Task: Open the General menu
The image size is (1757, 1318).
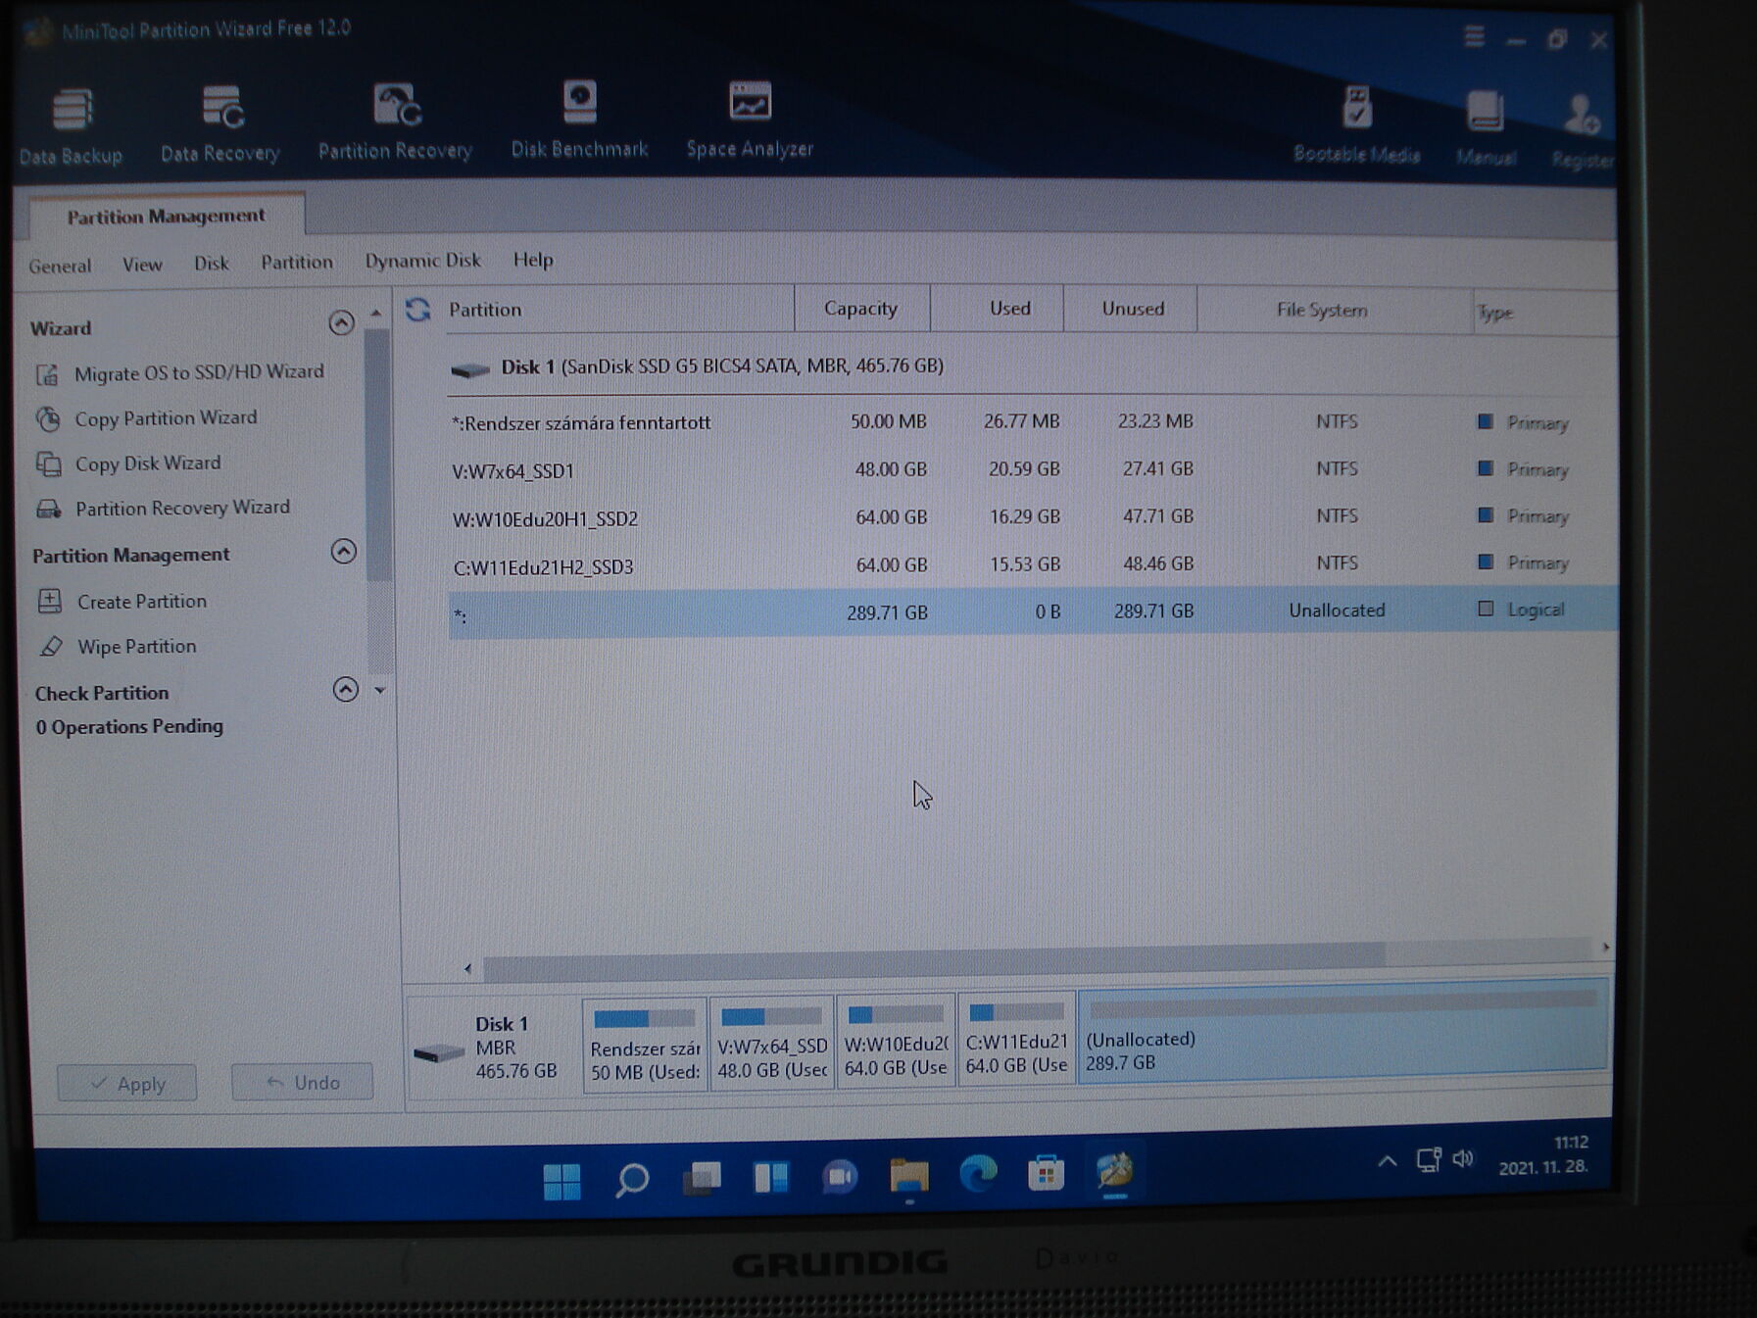Action: pos(60,266)
